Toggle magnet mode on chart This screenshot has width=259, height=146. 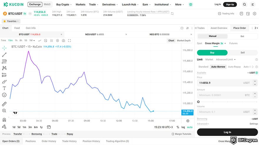pyautogui.click(x=4, y=120)
